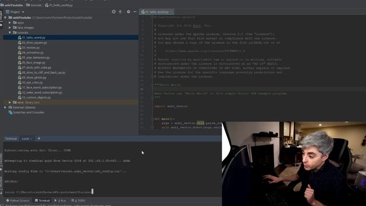The height and width of the screenshot is (206, 366).
Task: Open 06_face_image.py file
Action: click(34, 62)
